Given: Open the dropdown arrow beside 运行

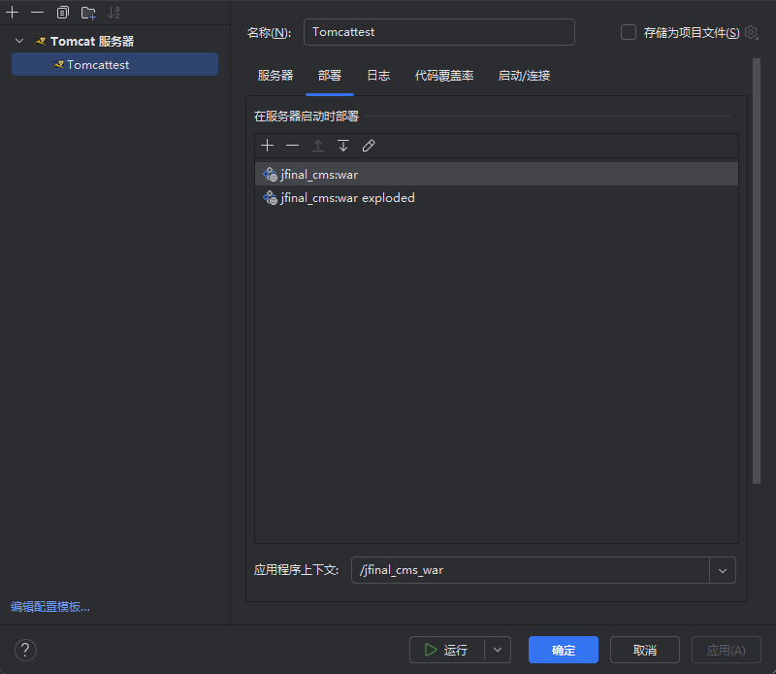Looking at the screenshot, I should click(x=498, y=650).
